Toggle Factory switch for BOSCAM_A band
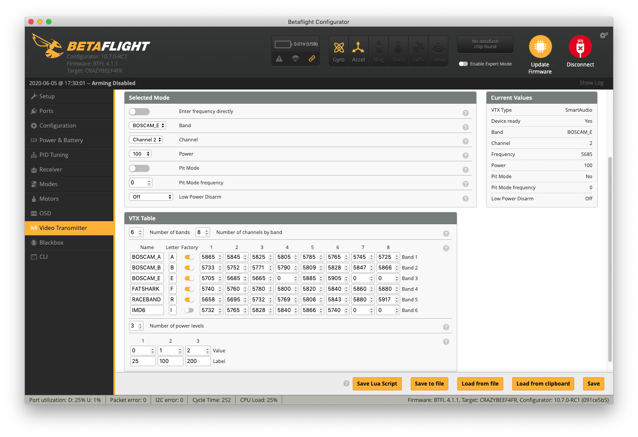The width and height of the screenshot is (638, 437). (x=189, y=257)
